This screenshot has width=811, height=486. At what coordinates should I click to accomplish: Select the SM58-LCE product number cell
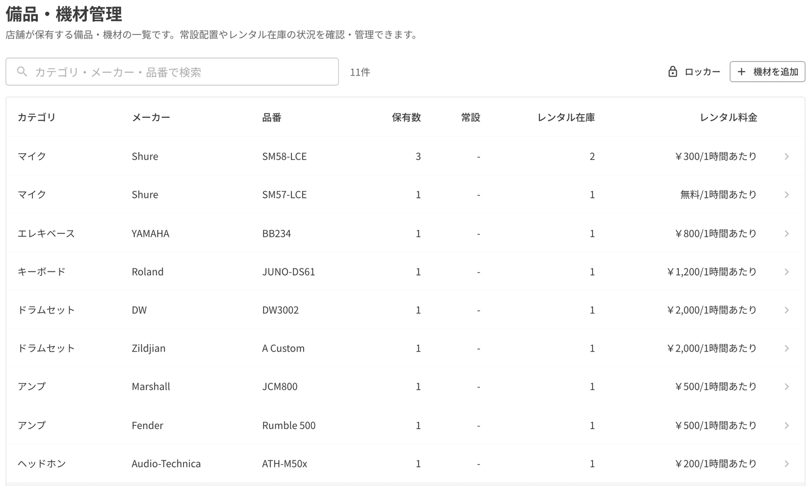pos(284,156)
